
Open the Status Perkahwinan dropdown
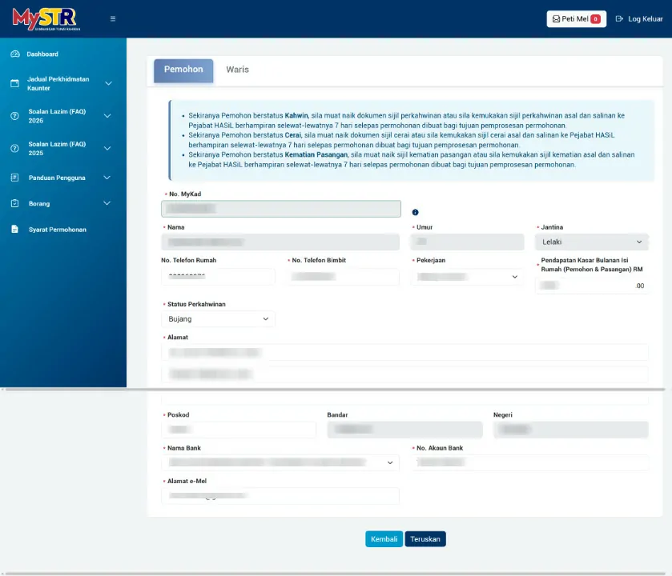[x=218, y=319]
